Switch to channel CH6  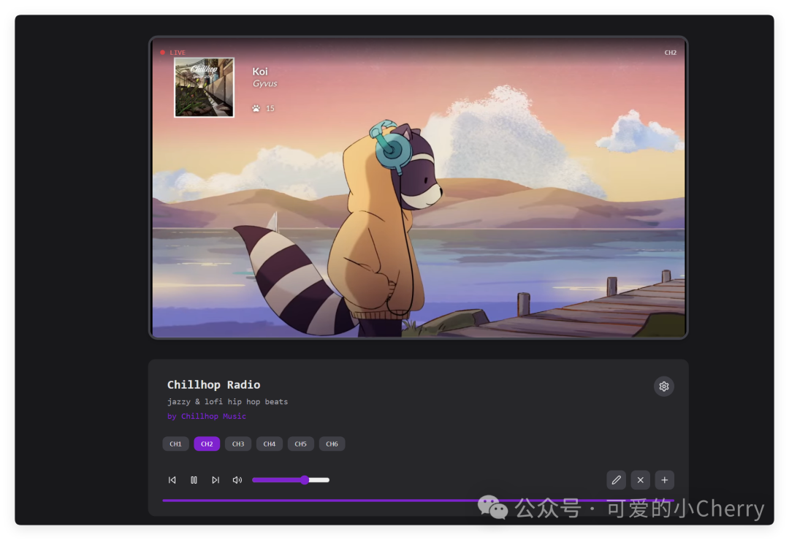[332, 444]
